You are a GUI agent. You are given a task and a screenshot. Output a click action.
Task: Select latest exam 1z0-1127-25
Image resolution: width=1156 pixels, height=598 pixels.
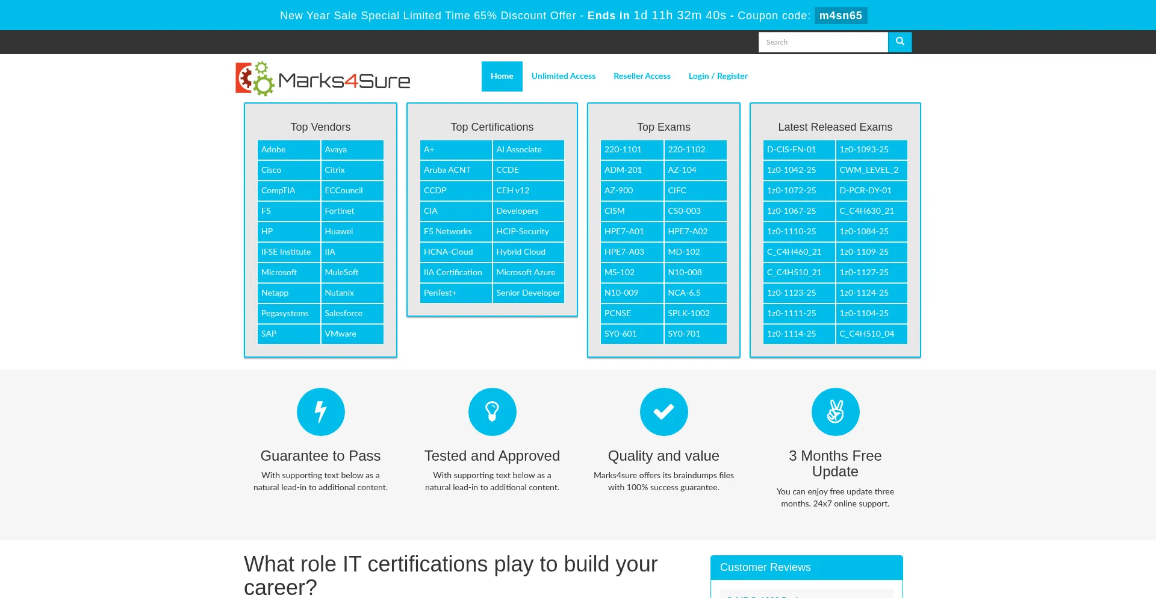coord(871,272)
